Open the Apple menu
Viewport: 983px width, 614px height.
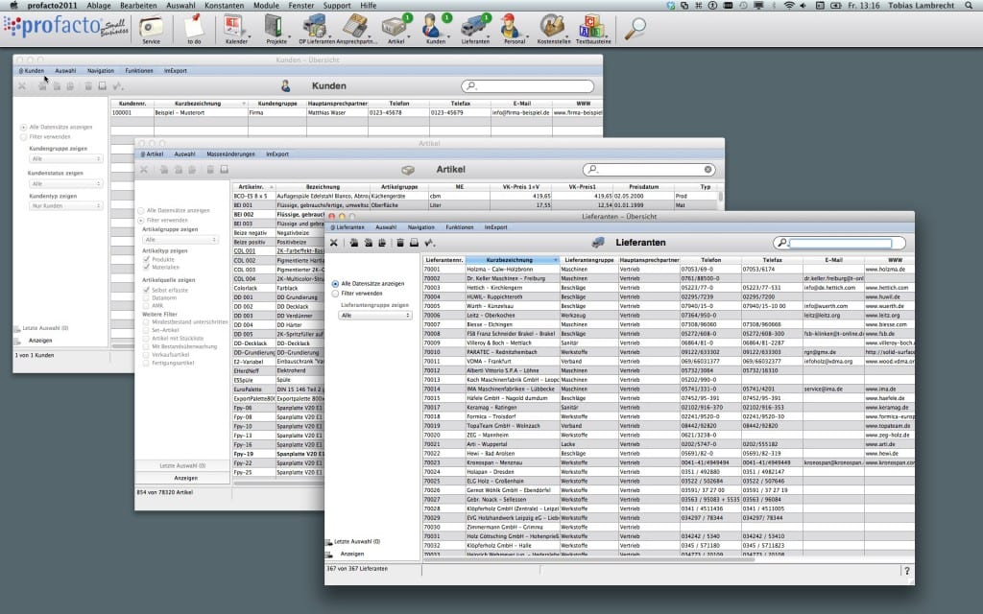13,5
